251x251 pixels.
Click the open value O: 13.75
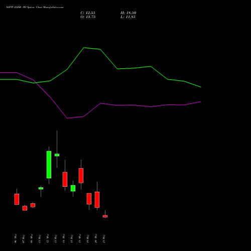pos(88,17)
